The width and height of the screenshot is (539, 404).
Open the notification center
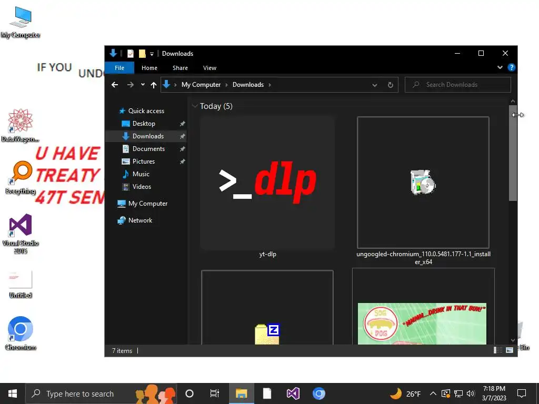[522, 393]
